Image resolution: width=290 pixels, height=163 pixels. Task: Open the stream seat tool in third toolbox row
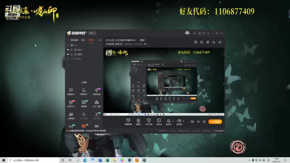click(x=71, y=116)
